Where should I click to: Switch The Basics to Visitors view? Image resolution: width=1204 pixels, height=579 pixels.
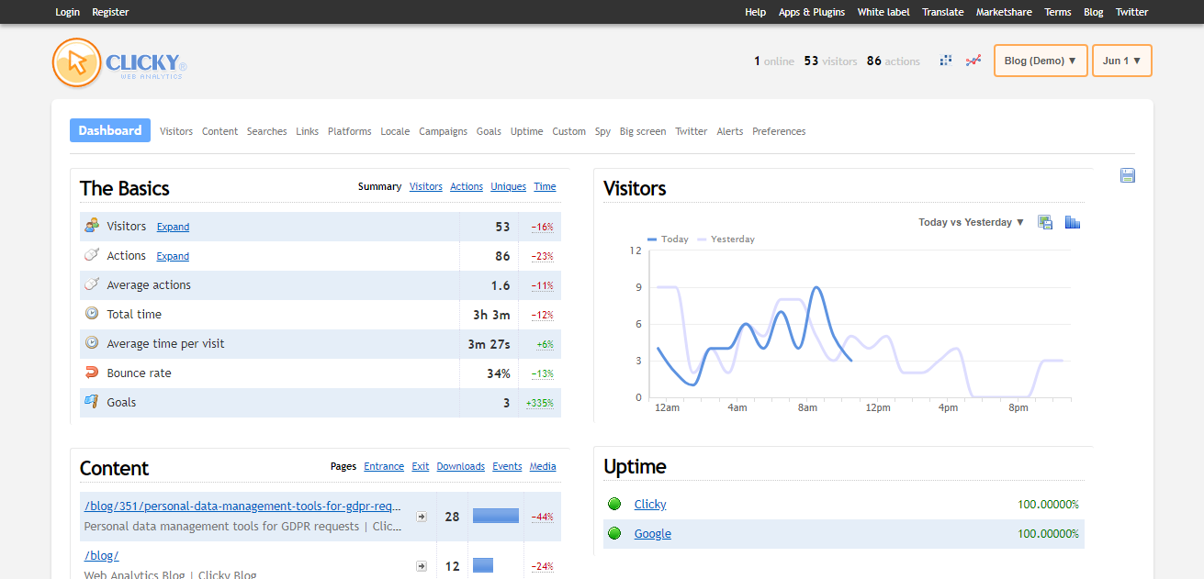click(426, 186)
